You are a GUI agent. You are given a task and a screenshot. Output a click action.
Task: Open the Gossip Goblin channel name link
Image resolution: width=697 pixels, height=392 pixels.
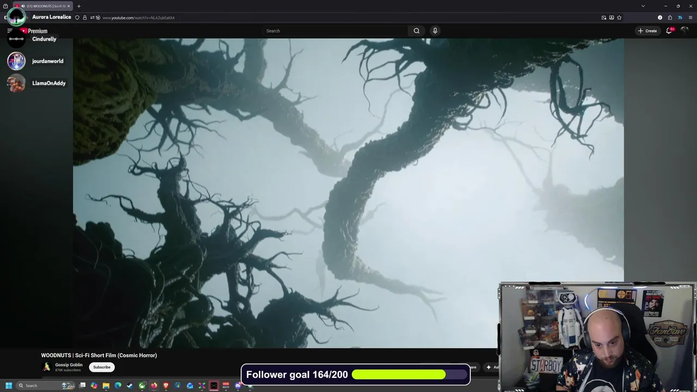69,365
